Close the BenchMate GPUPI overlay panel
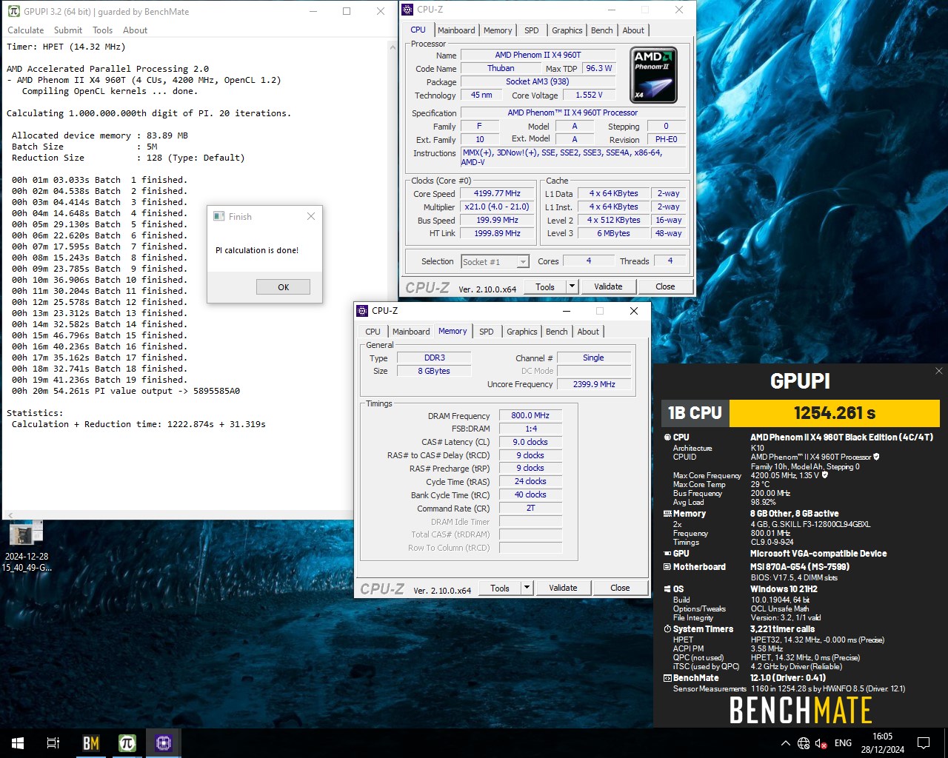Image resolution: width=948 pixels, height=758 pixels. [x=938, y=371]
